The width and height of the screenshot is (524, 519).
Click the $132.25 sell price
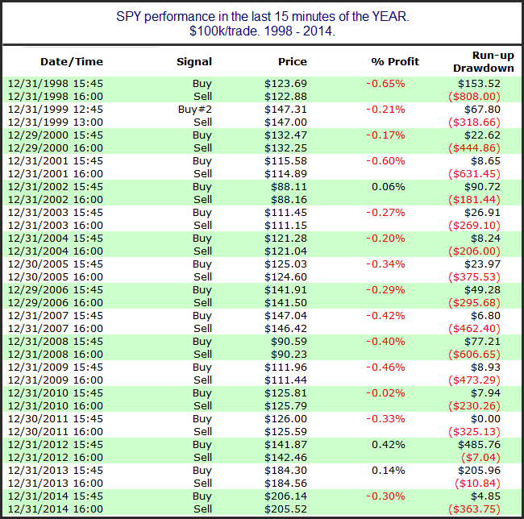285,148
